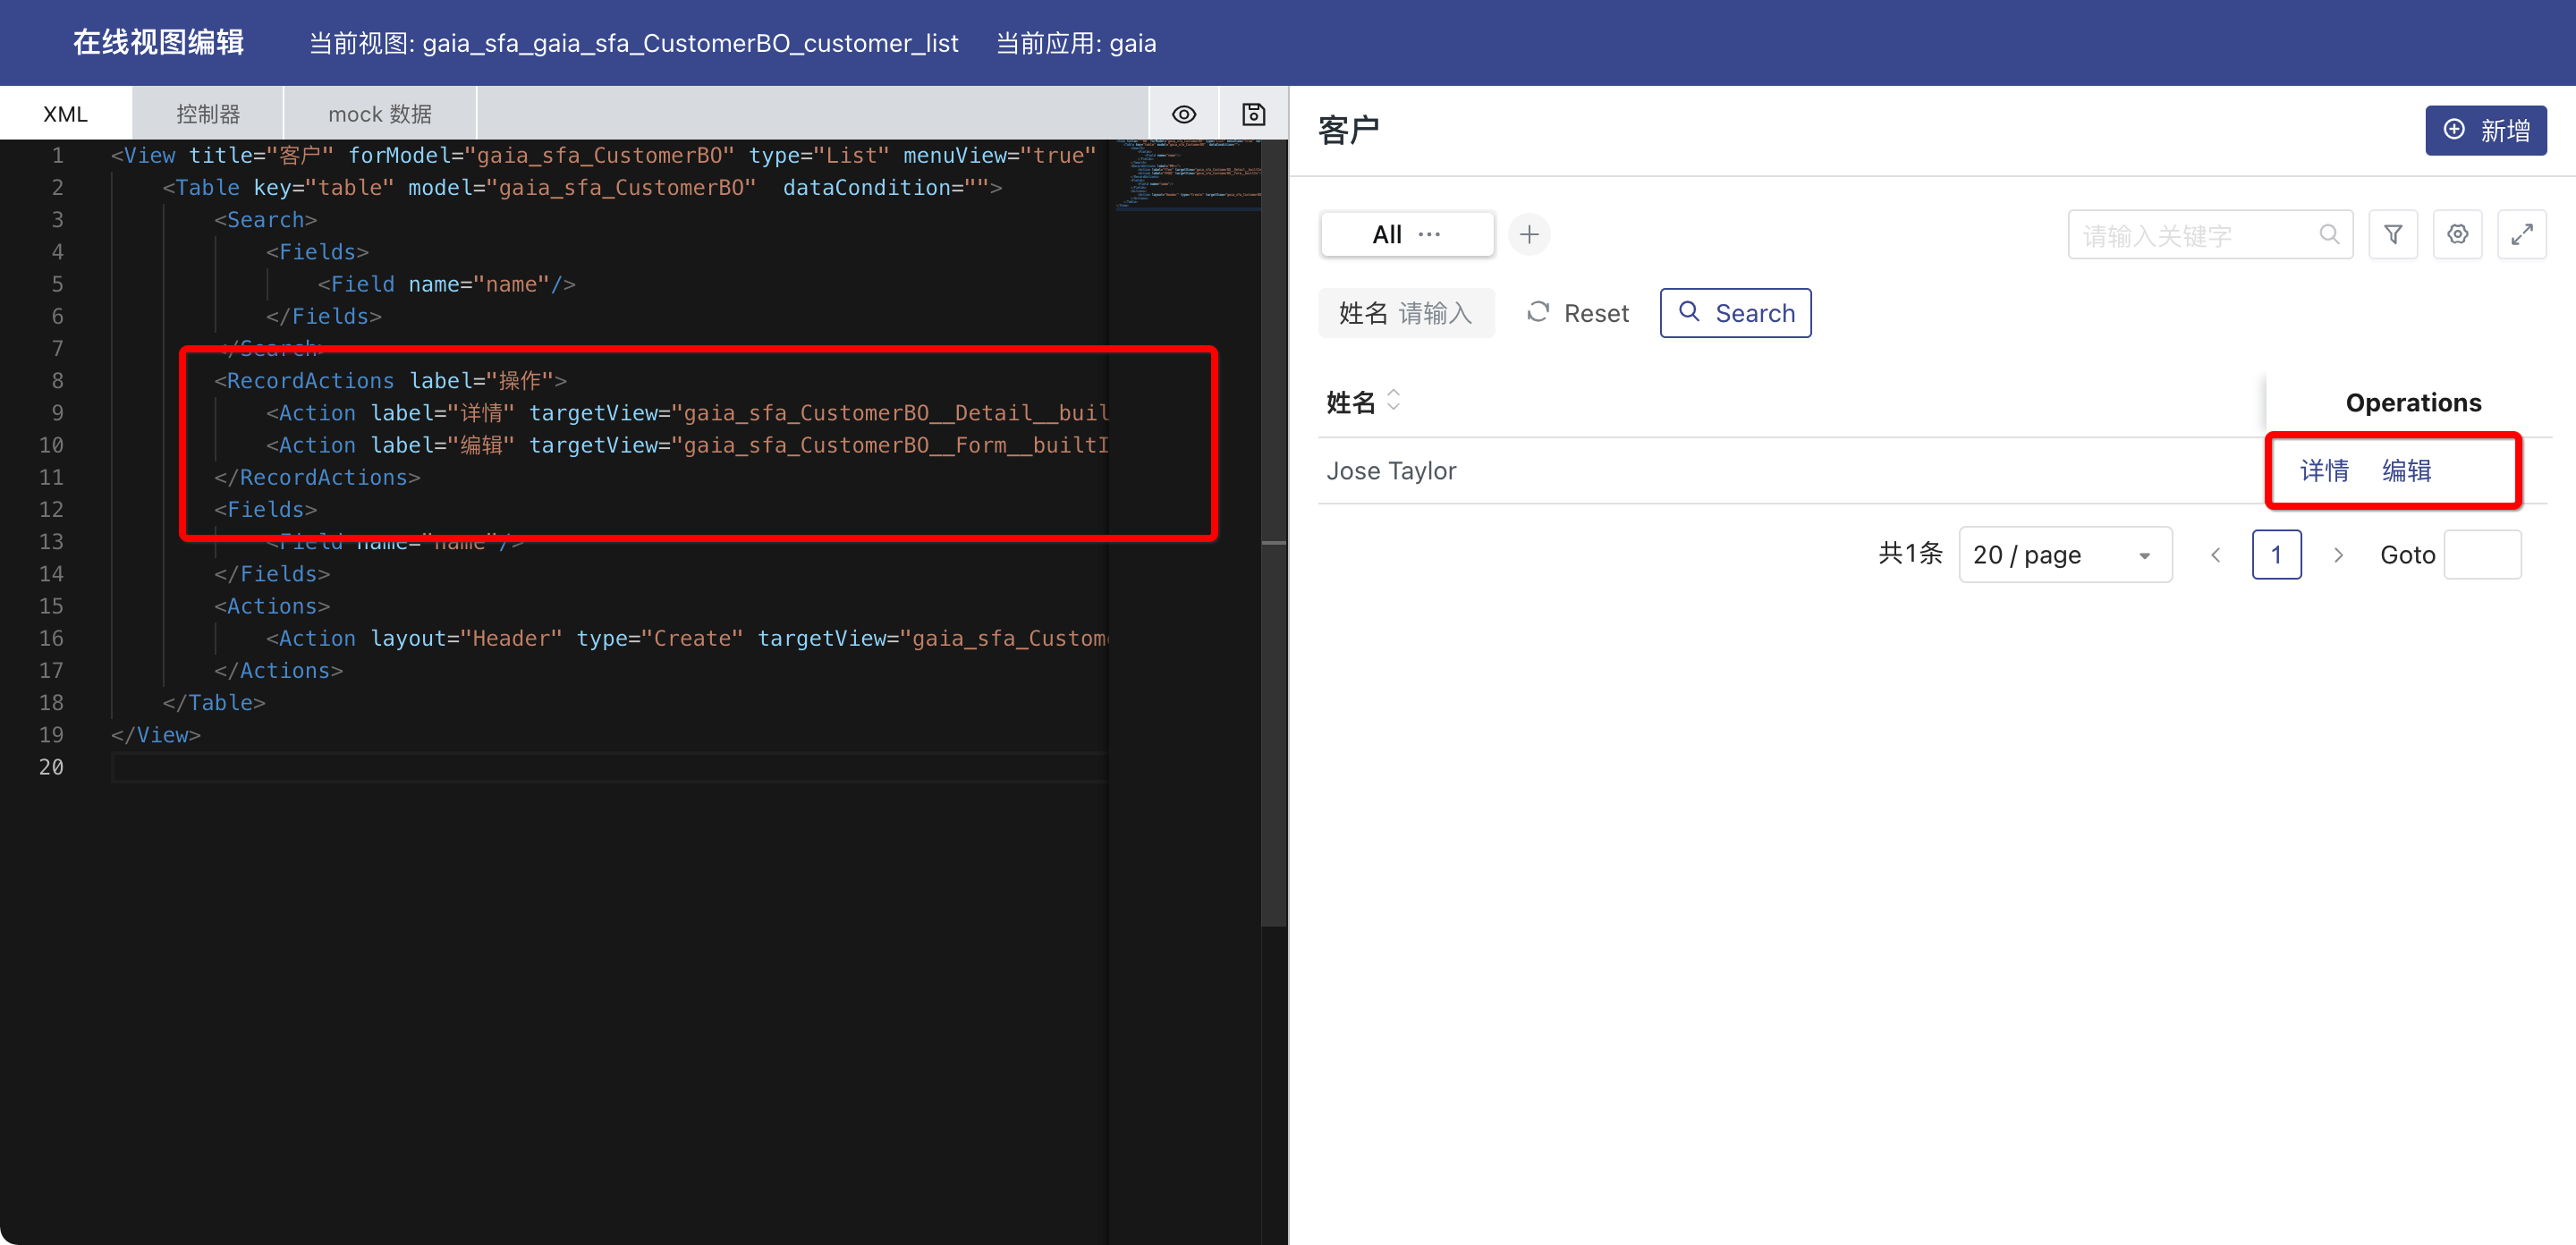This screenshot has height=1245, width=2576.
Task: Click the Operations column header
Action: pos(2413,402)
